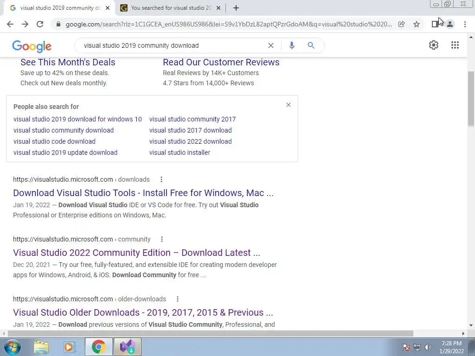Search visual studio 2017 download
The height and width of the screenshot is (356, 475).
click(x=191, y=130)
